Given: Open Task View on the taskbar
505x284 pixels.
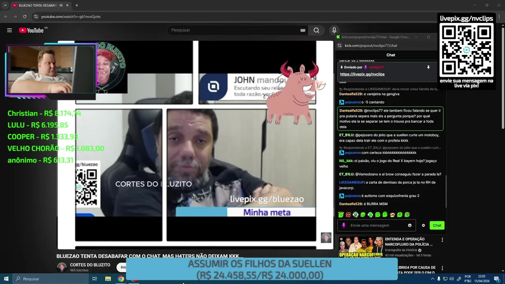Looking at the screenshot, I should pyautogui.click(x=95, y=279).
